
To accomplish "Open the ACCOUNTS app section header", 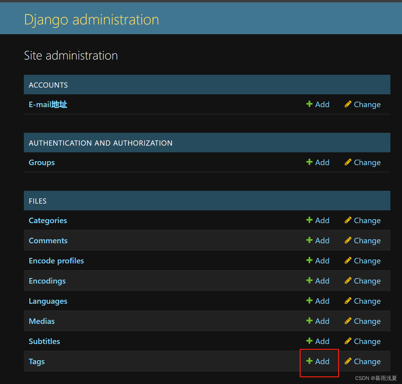I will pos(48,85).
